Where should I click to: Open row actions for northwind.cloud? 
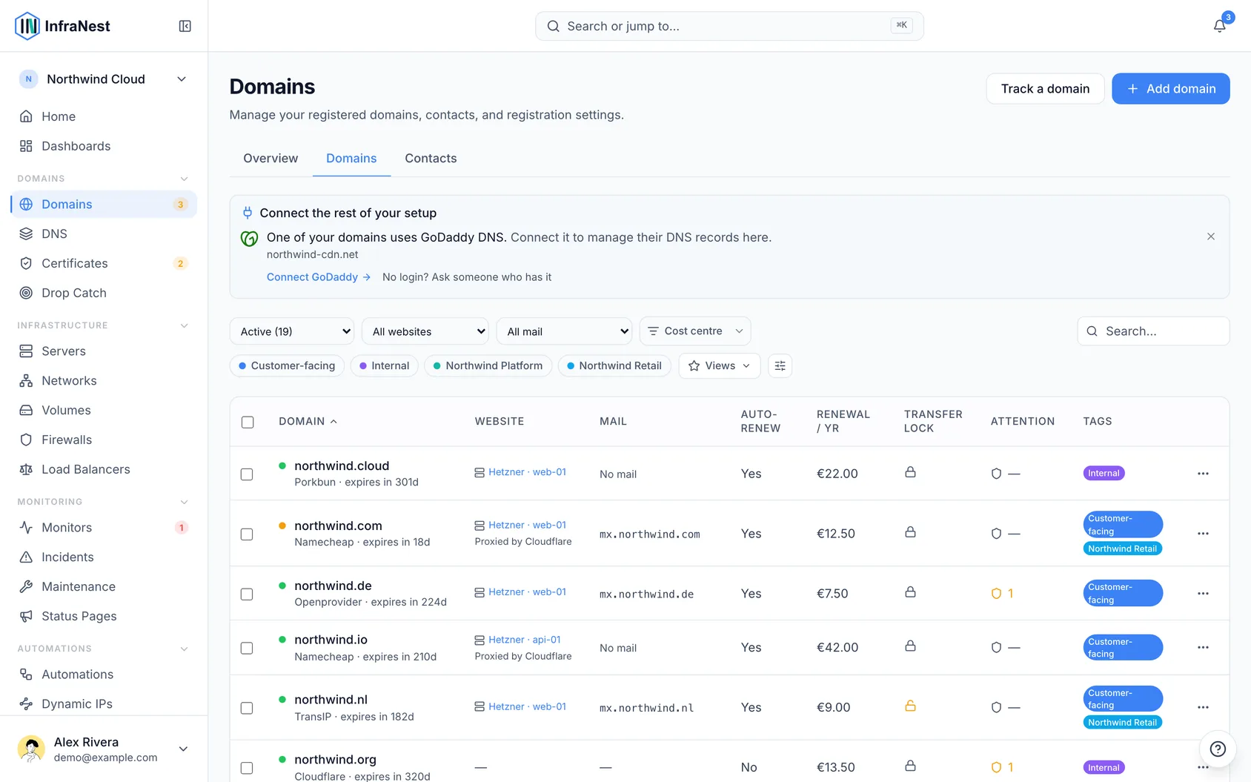(x=1203, y=474)
